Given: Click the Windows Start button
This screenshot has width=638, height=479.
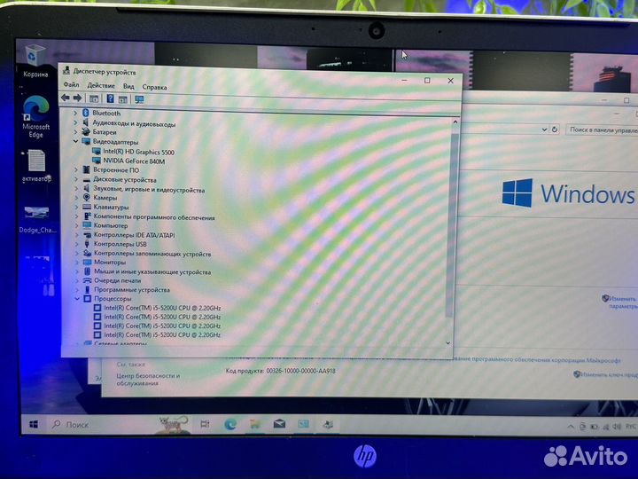Looking at the screenshot, I should 34,424.
